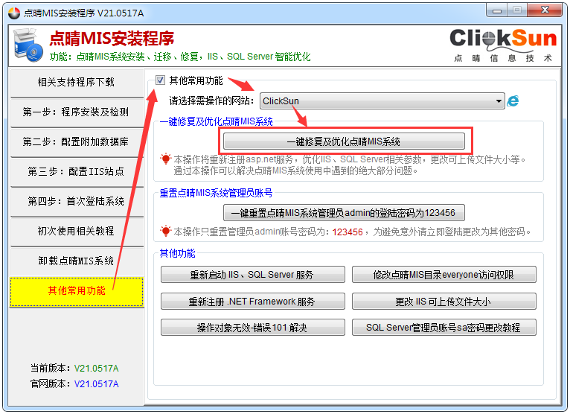
Task: Click the lightbulb tip icon near admin reset note
Action: coord(166,231)
